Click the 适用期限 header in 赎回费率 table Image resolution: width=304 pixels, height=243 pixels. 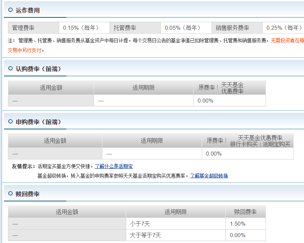pyautogui.click(x=176, y=212)
